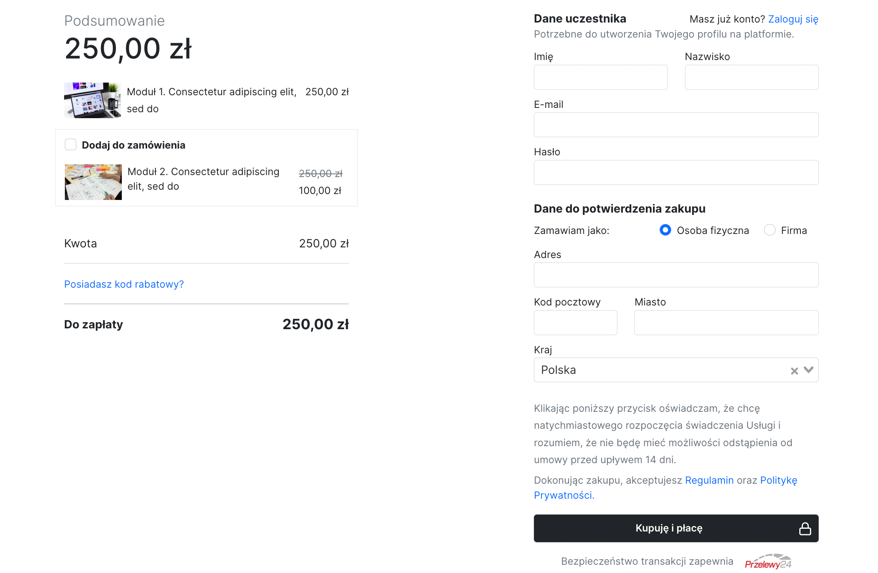This screenshot has width=878, height=573.
Task: Click the Moduł 2 wireframe sketches thumbnail
Action: pos(93,182)
